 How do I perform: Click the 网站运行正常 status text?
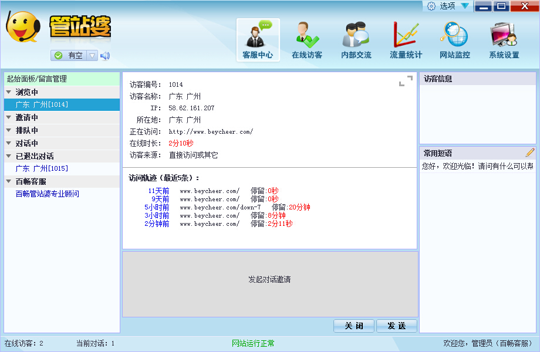click(253, 343)
